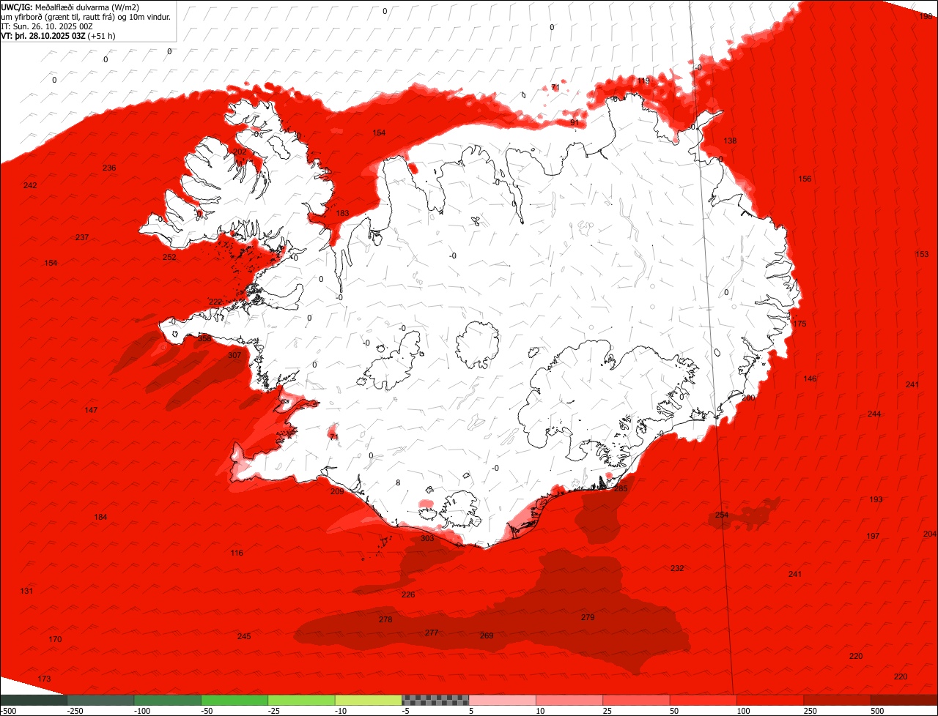Click the map value 173
This screenshot has width=938, height=716.
44,679
